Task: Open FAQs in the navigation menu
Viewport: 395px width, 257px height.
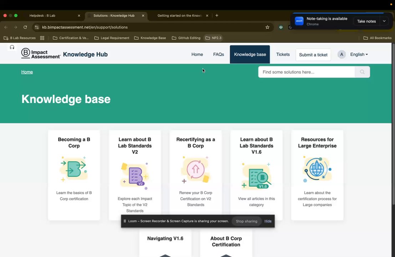Action: (218, 54)
